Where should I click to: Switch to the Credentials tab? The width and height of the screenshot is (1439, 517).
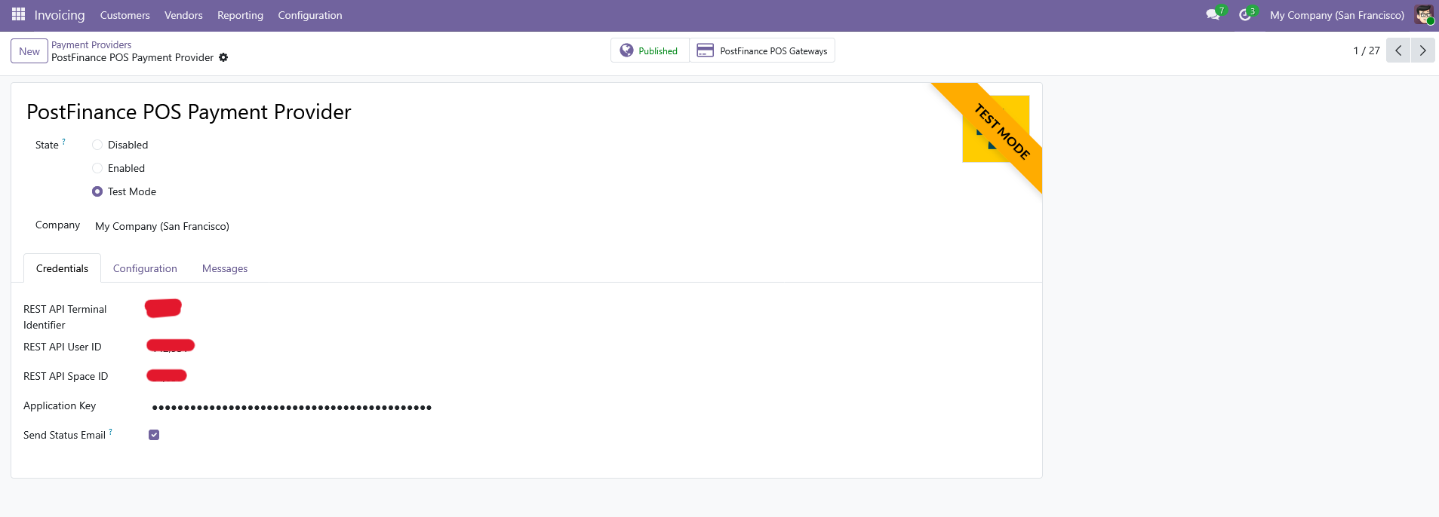pyautogui.click(x=62, y=268)
